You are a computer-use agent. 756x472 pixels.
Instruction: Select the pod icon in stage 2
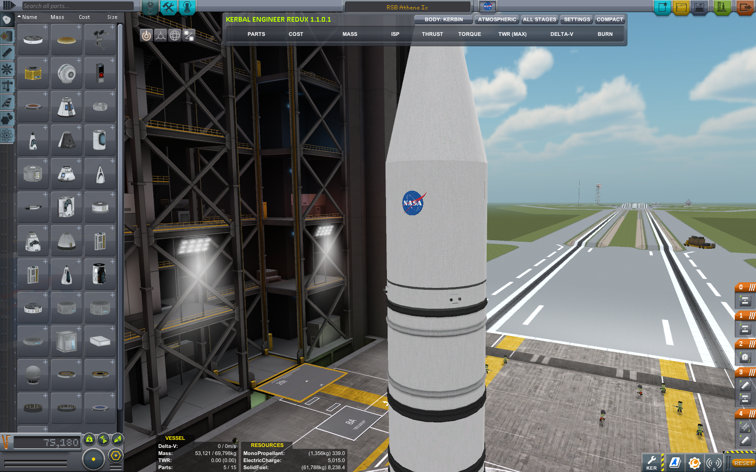(745, 357)
